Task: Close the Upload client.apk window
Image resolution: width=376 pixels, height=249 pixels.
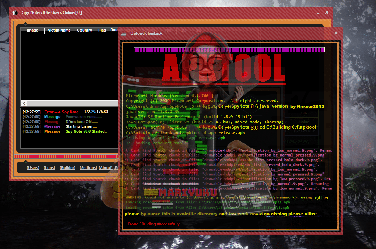Action: pos(336,33)
